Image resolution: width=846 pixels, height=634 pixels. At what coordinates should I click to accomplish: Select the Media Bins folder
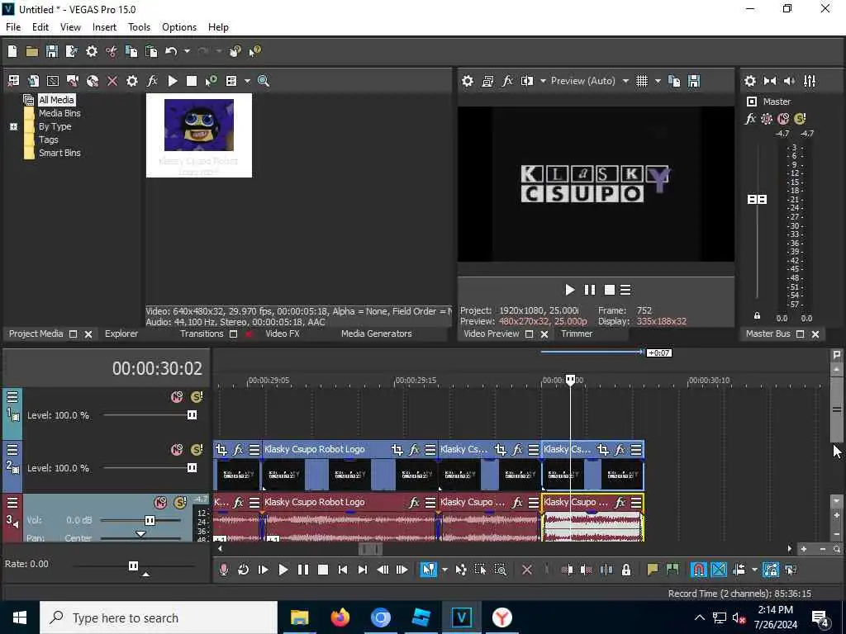click(59, 113)
